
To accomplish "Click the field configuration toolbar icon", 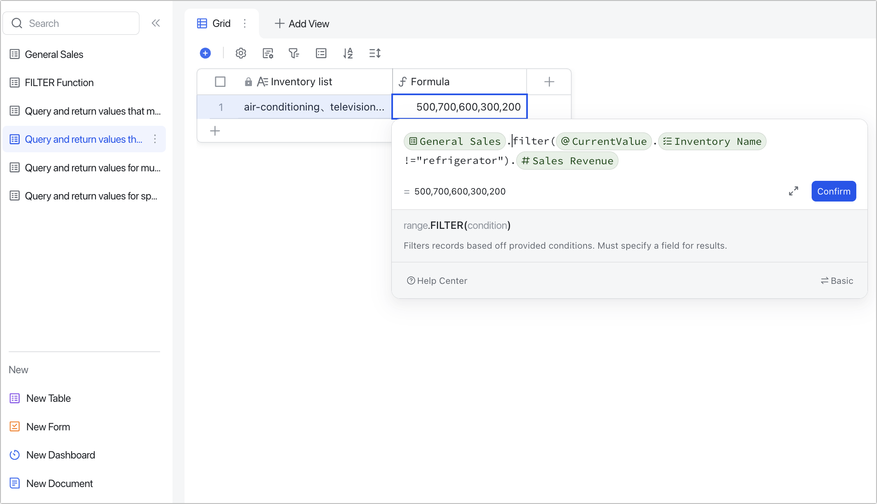I will click(268, 53).
